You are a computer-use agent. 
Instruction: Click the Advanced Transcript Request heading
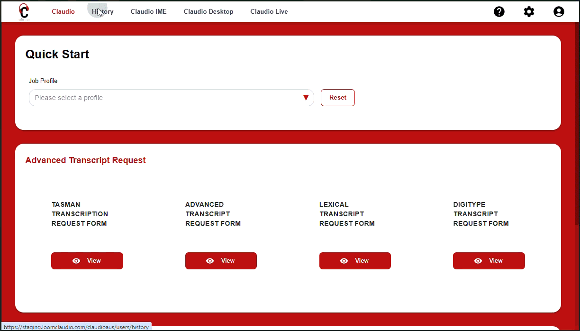[85, 160]
